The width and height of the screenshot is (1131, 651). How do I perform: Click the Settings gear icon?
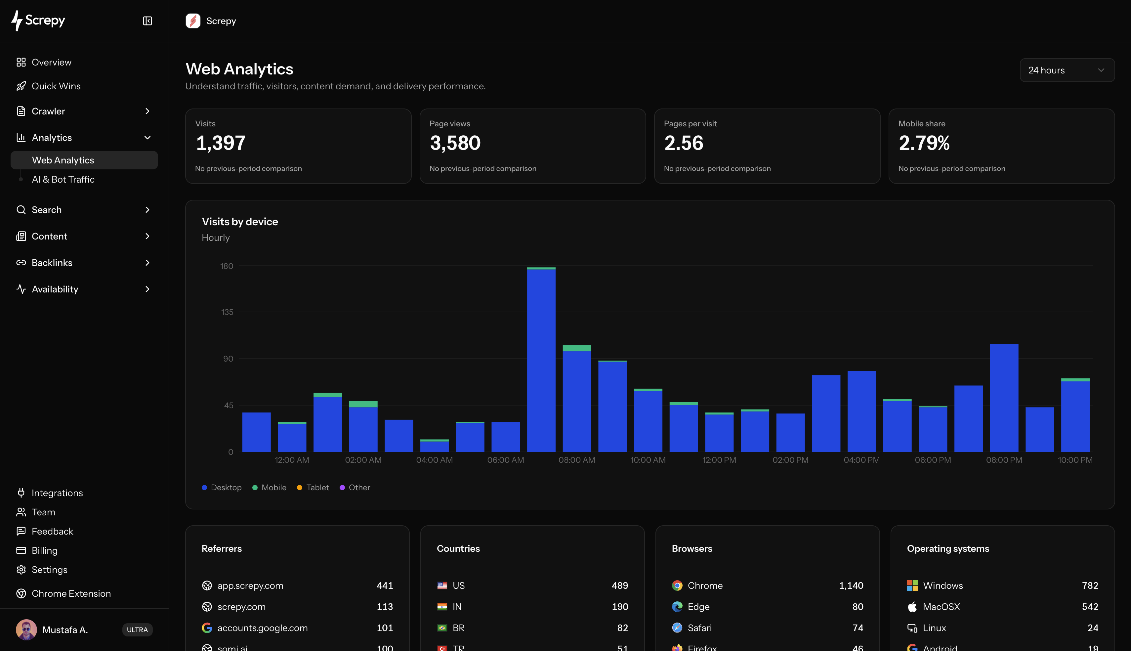[x=21, y=570]
